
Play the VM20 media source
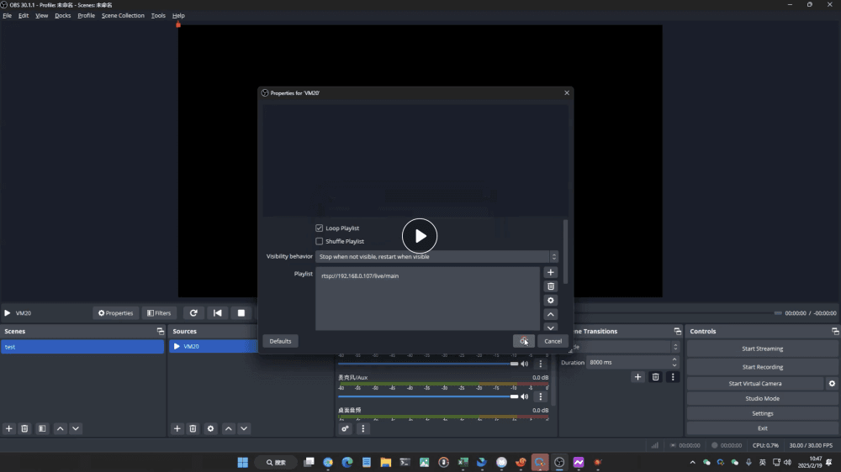click(x=8, y=313)
